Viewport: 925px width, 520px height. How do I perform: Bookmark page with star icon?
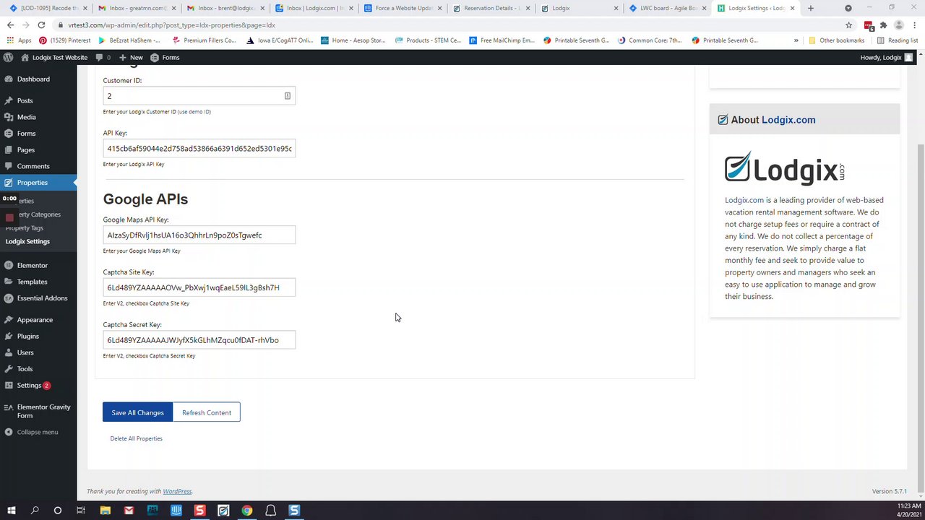(848, 25)
